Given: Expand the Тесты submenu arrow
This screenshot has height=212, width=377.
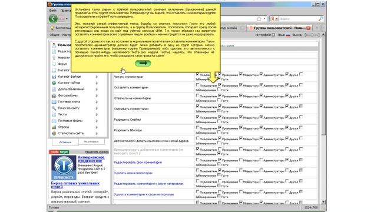Looking at the screenshot, I should pos(97,115).
